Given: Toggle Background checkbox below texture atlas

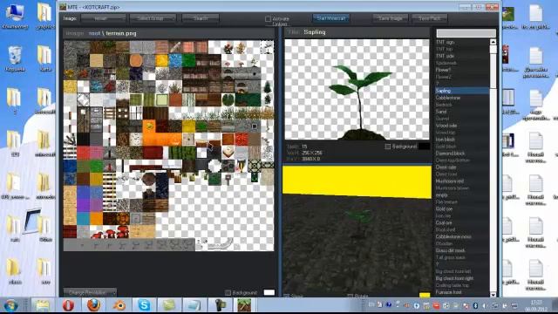Looking at the screenshot, I should (x=228, y=293).
